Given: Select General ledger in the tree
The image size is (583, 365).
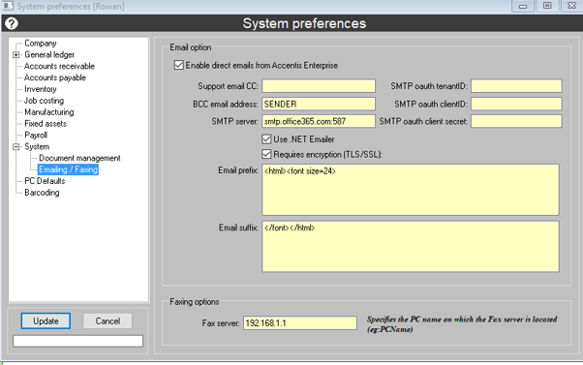Looking at the screenshot, I should [x=49, y=55].
